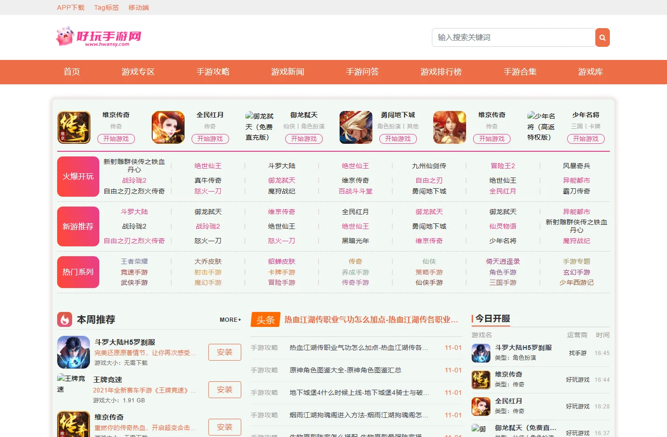Click 真牛传奇 link
This screenshot has width=667, height=437.
coord(208,180)
